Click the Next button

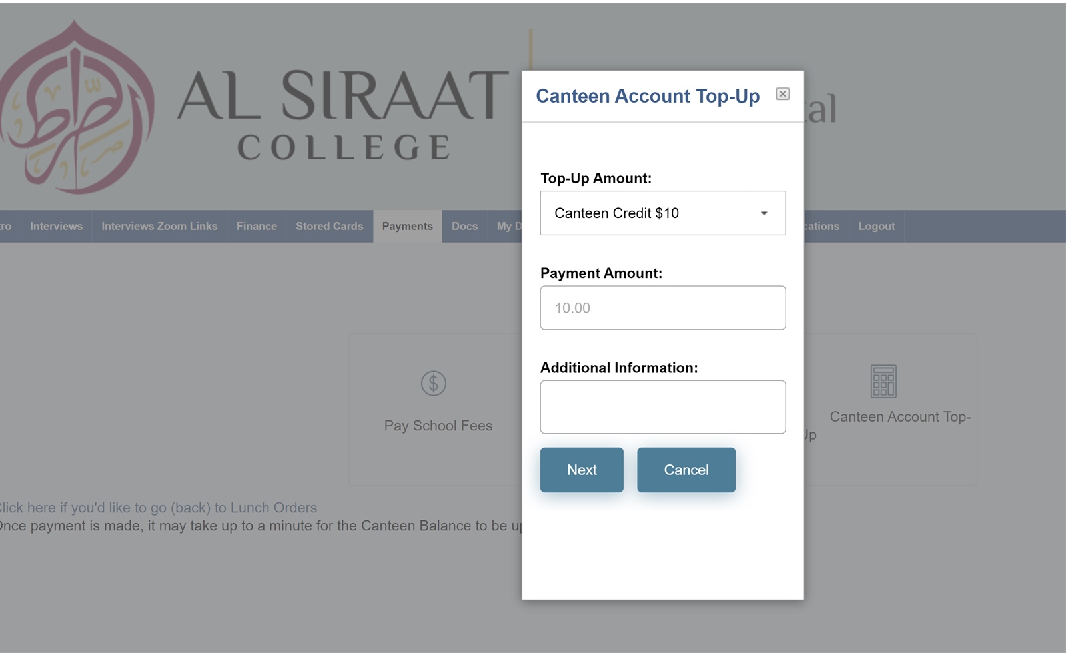582,470
